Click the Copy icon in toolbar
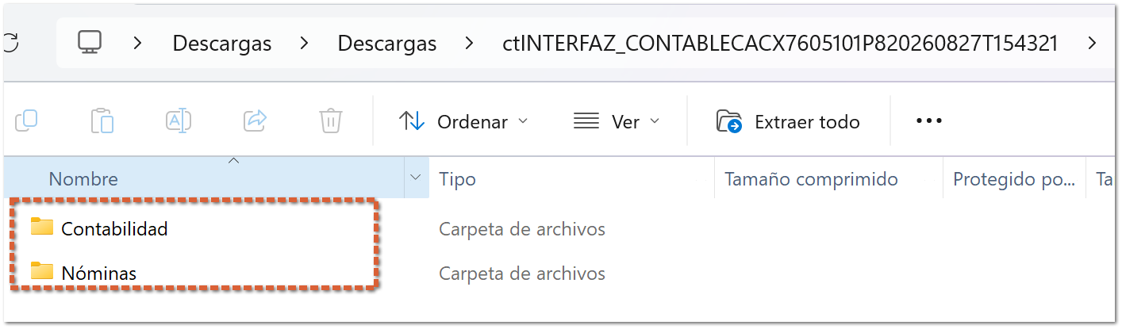Viewport: 1122px width, 329px height. pos(26,121)
